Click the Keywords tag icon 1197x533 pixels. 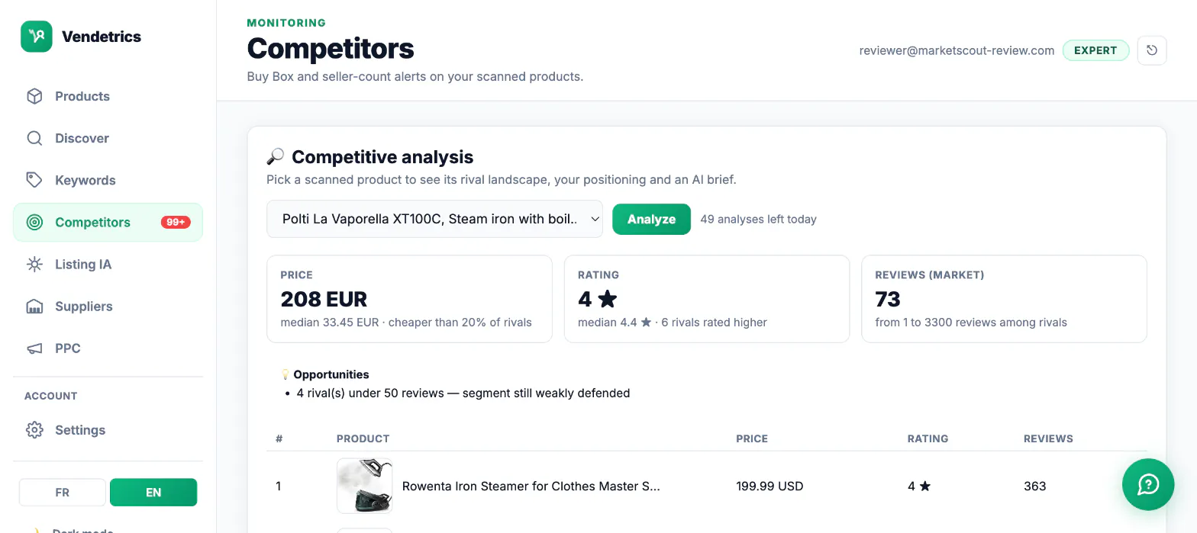pos(34,180)
